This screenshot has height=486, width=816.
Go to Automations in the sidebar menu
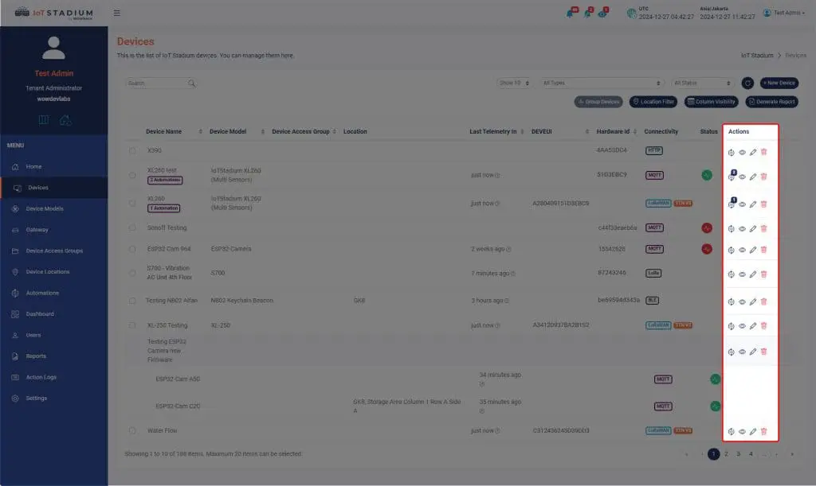click(42, 293)
